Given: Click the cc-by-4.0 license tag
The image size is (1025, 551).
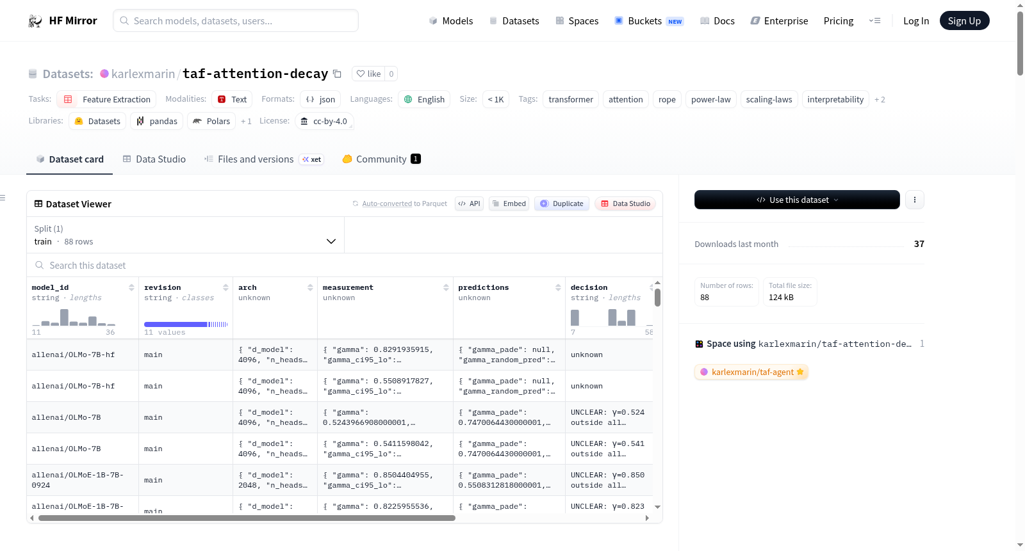Looking at the screenshot, I should point(324,121).
